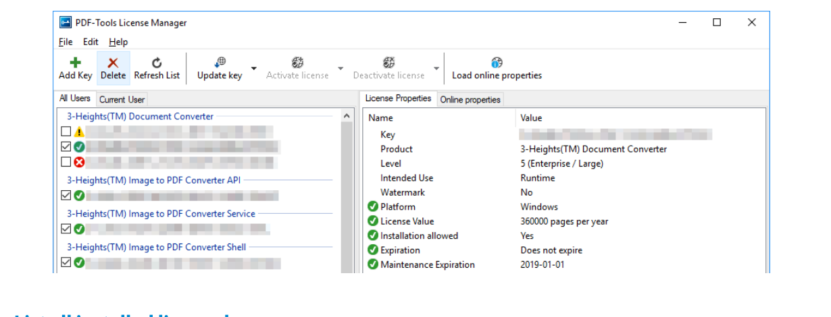This screenshot has width=831, height=317.
Task: Minimize the License Manager window
Action: pos(682,22)
